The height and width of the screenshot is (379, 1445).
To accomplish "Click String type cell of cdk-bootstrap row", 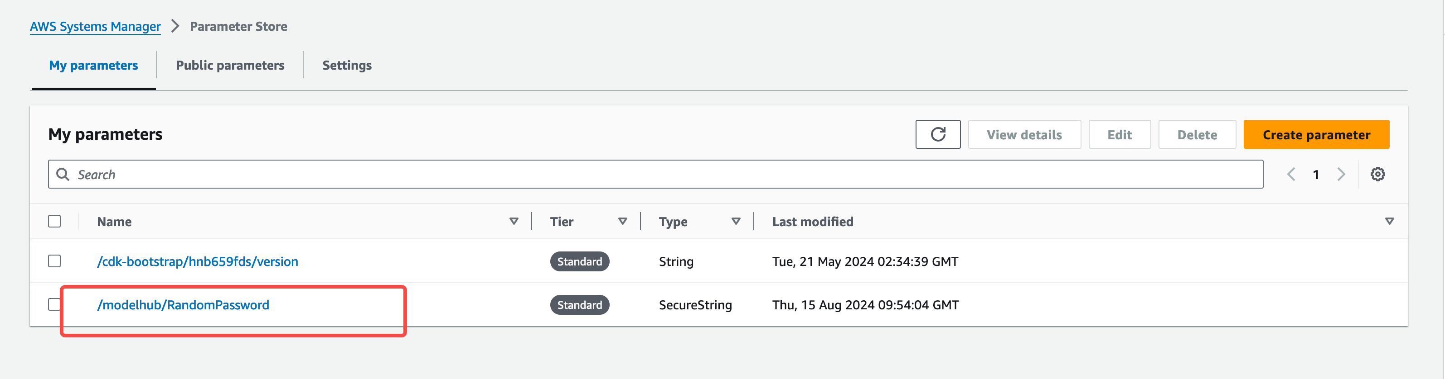I will click(x=676, y=261).
